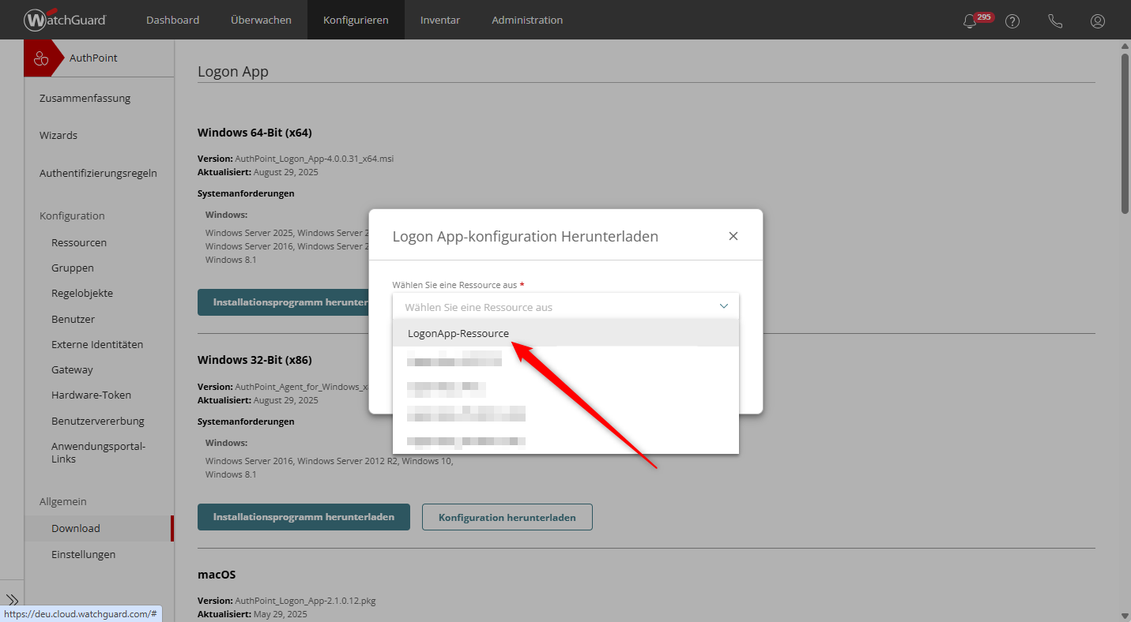Open the notifications bell icon

point(970,21)
